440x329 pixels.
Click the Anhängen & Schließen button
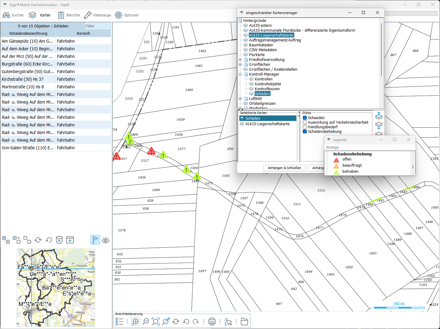click(284, 168)
